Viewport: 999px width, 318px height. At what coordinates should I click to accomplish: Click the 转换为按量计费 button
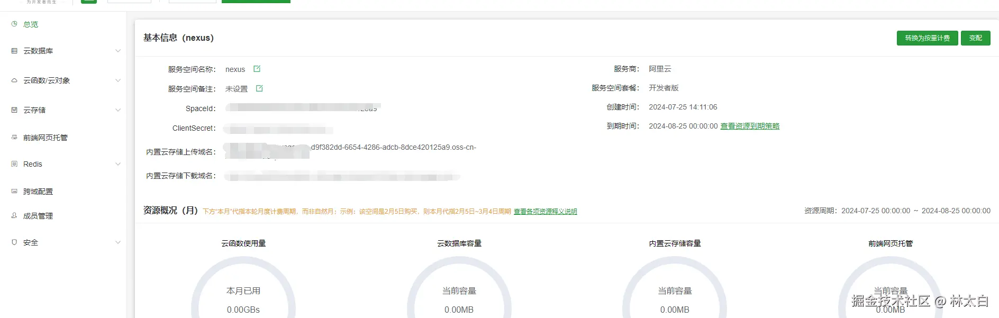pyautogui.click(x=927, y=38)
